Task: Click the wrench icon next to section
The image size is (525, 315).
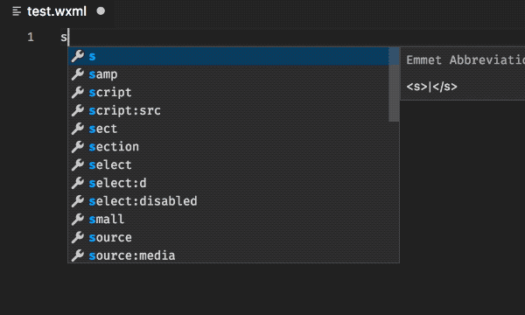Action: pos(78,147)
